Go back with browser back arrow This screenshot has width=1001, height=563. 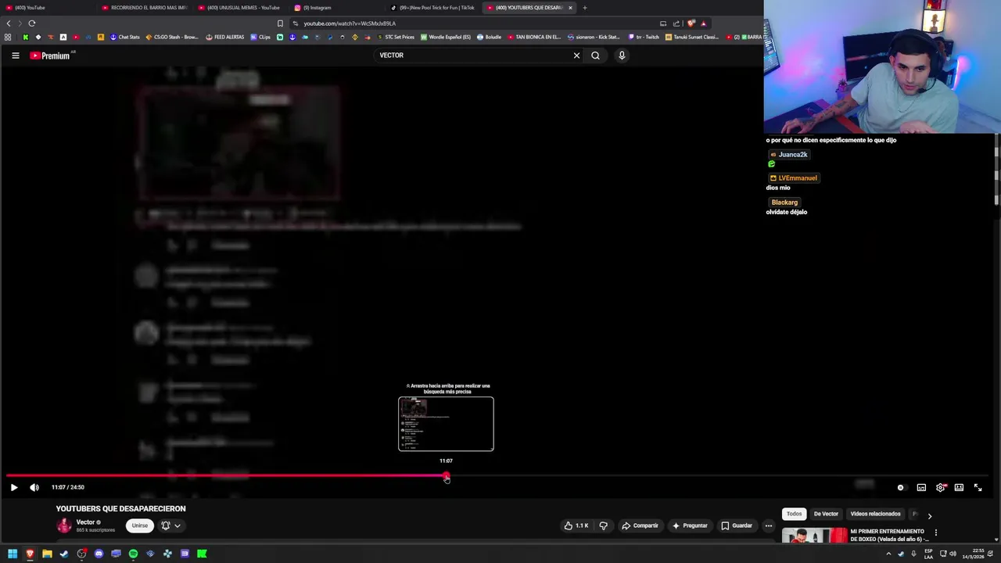coord(9,23)
